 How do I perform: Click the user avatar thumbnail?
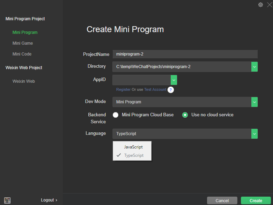7,200
